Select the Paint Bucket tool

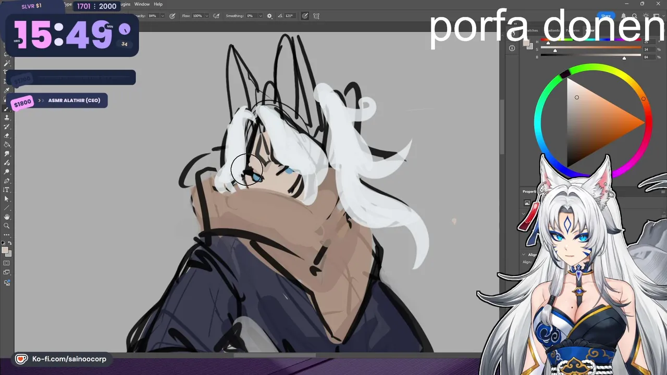click(x=7, y=145)
